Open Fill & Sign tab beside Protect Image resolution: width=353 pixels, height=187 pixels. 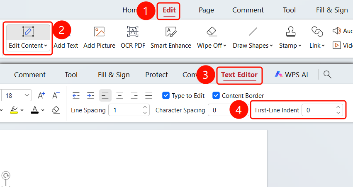[x=114, y=75]
